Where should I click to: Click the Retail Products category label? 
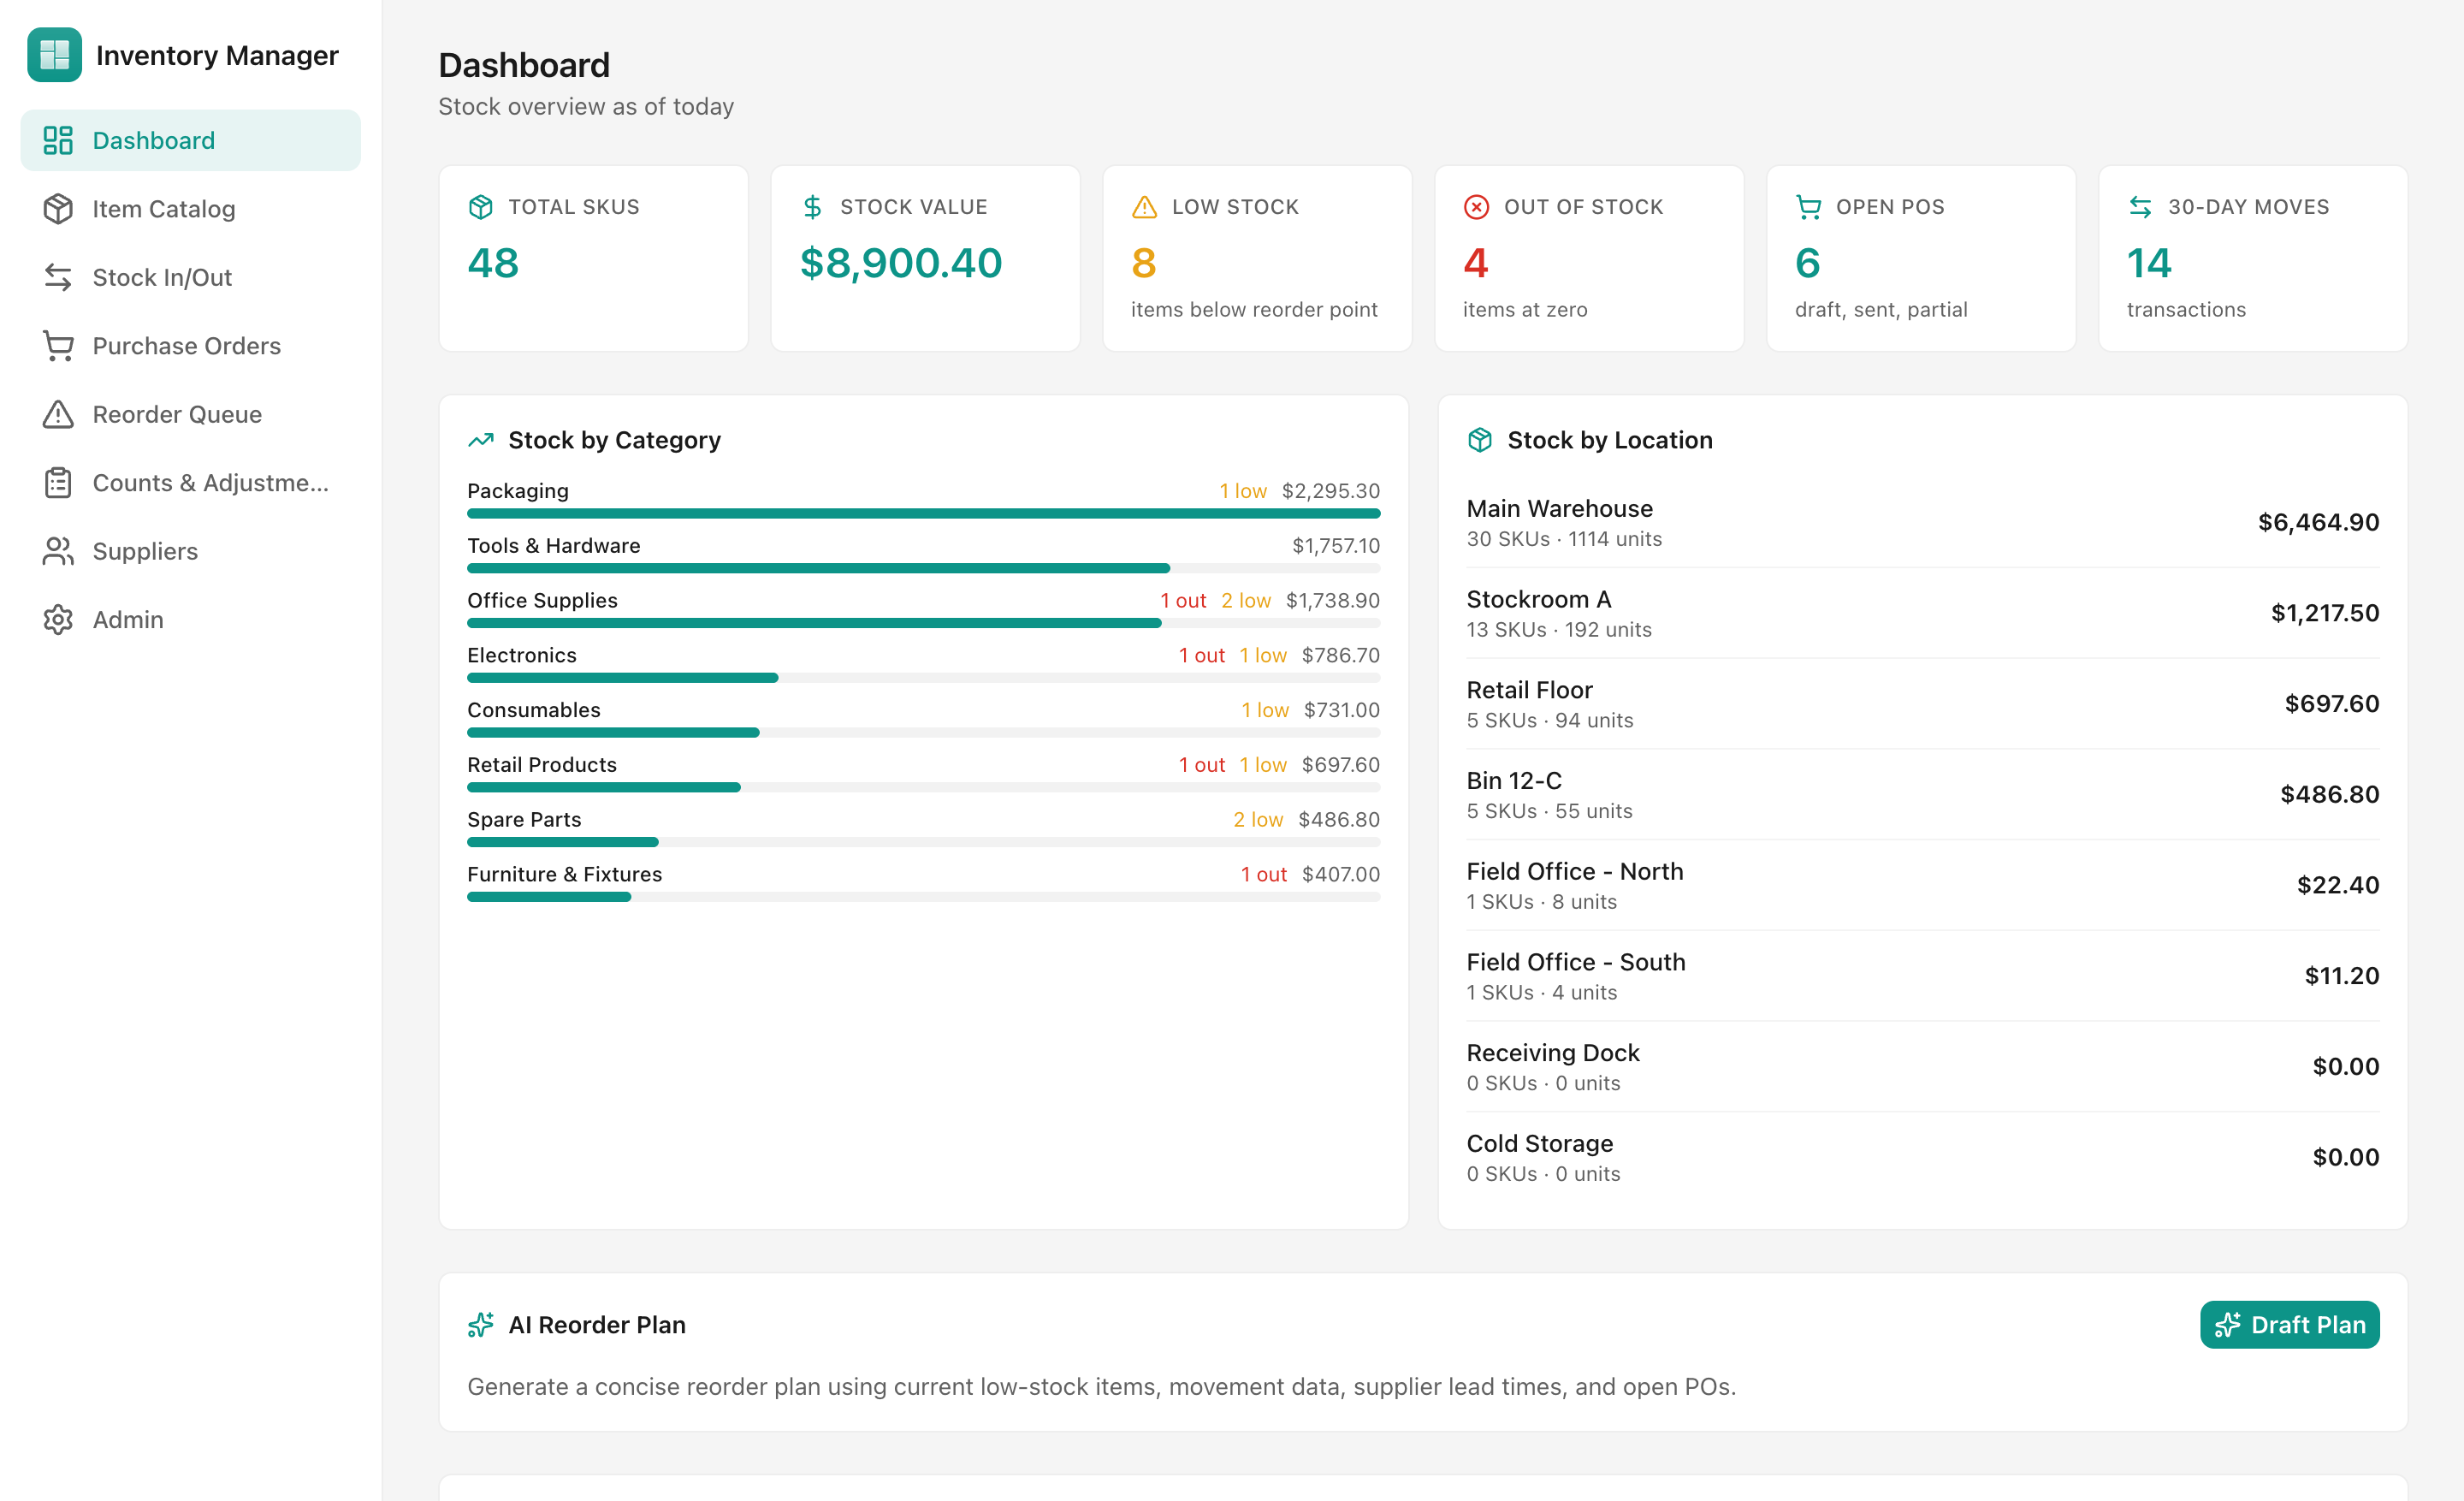tap(542, 765)
